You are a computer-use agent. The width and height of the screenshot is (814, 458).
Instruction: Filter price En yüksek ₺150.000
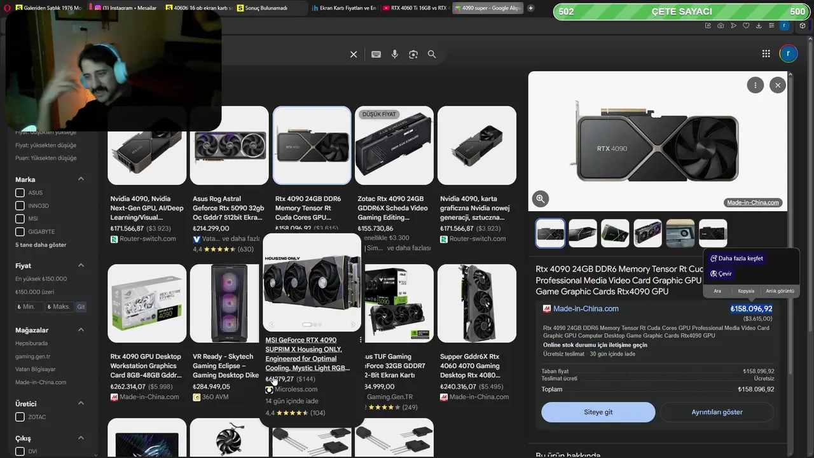tap(41, 279)
